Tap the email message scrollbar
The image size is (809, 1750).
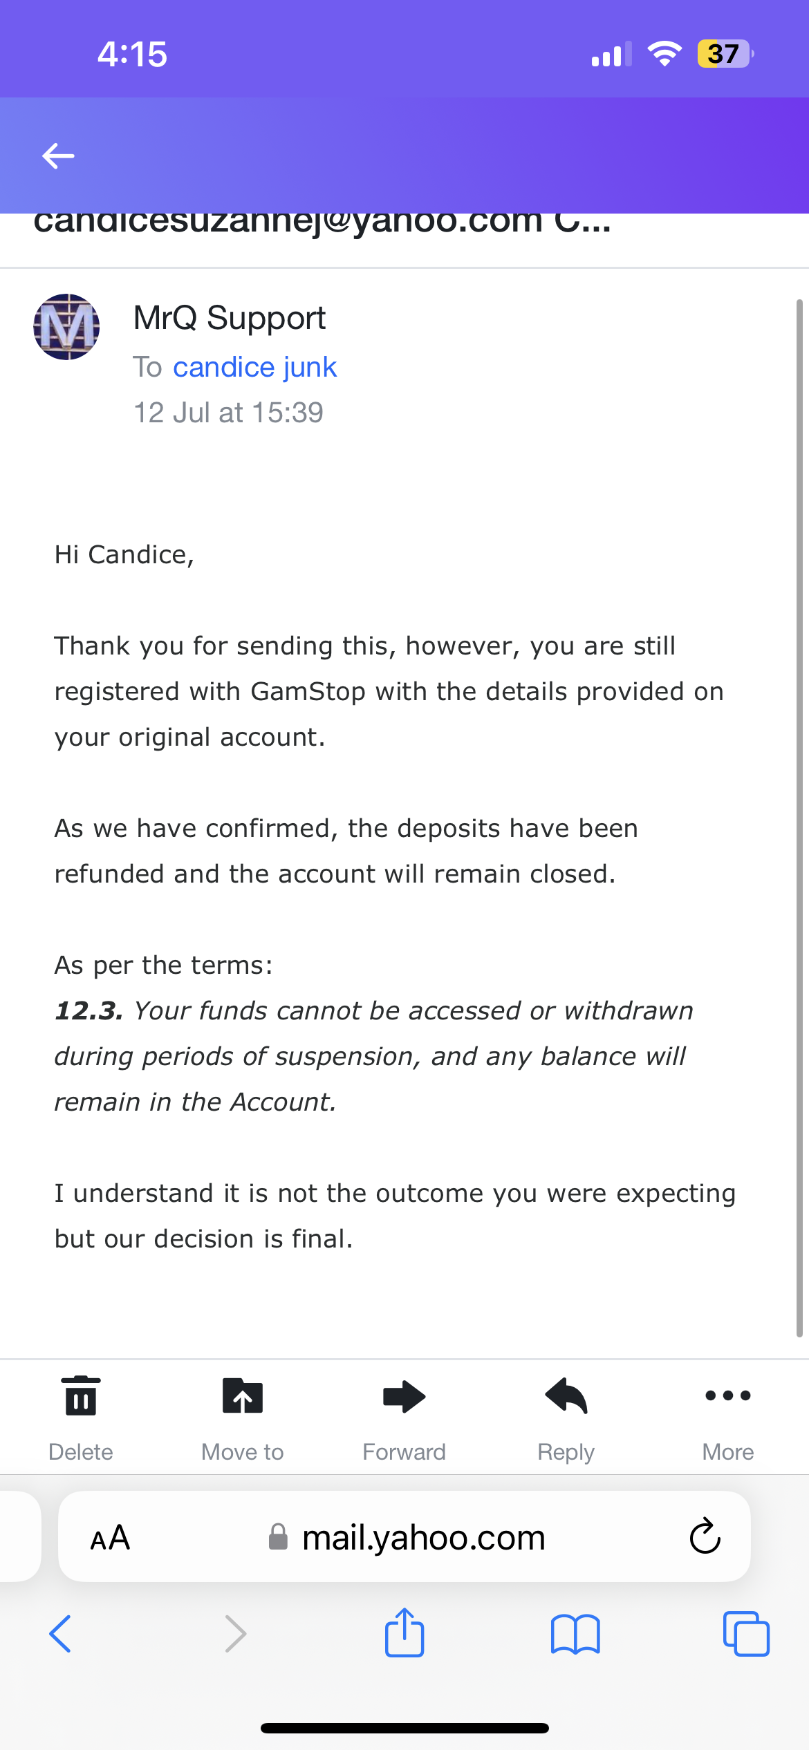799,816
